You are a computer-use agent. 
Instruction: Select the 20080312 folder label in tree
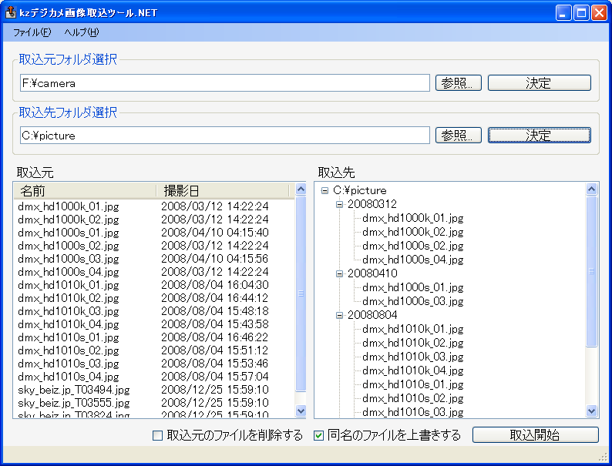coord(372,204)
